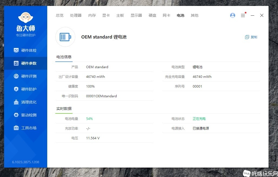Image resolution: width=278 pixels, height=177 pixels.
Task: Click the battery icon in the header
Action: click(65, 37)
